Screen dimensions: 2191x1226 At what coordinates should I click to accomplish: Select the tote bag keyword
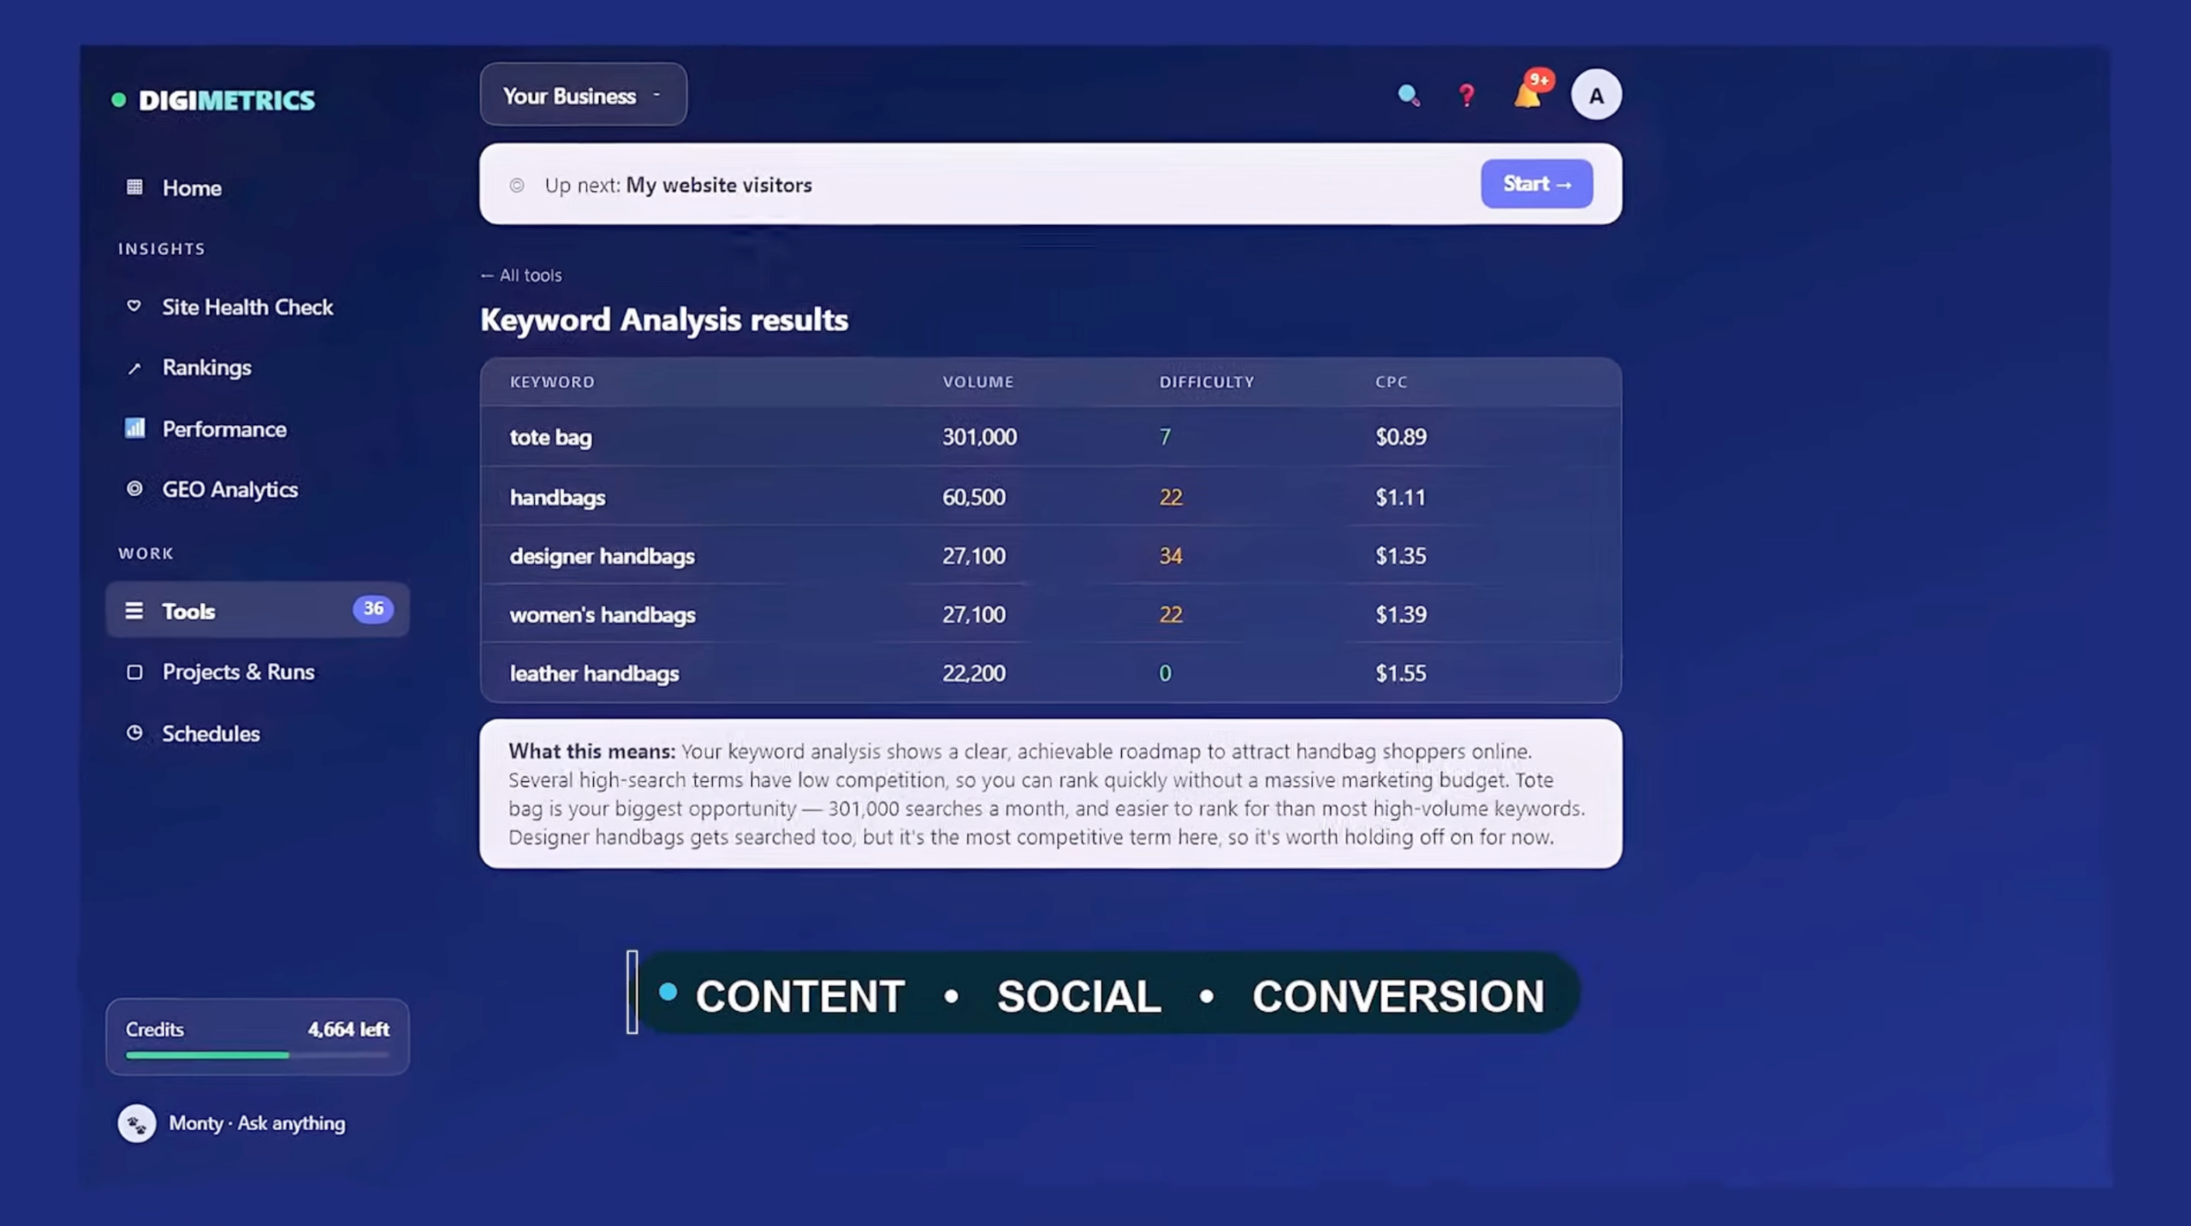coord(550,437)
